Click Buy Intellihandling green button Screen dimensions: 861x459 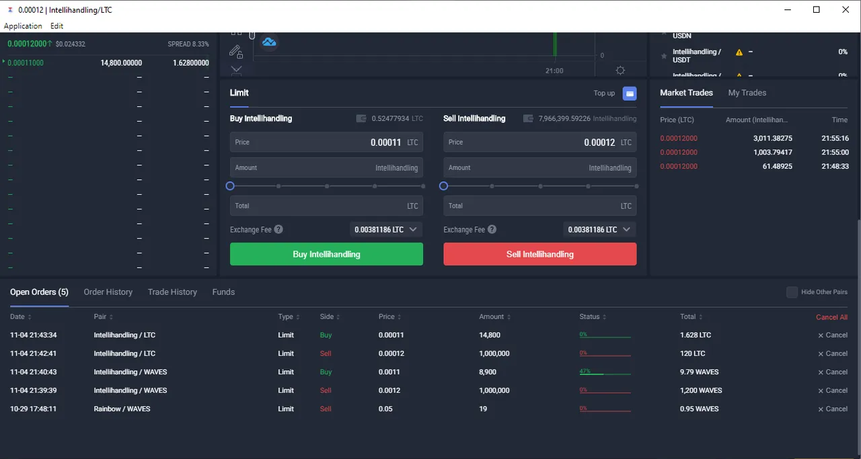(x=326, y=254)
